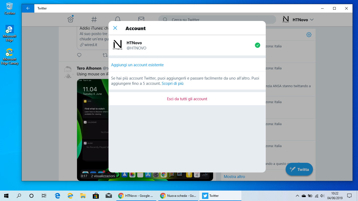Open the Messages envelope icon
Image resolution: width=358 pixels, height=201 pixels.
141,19
